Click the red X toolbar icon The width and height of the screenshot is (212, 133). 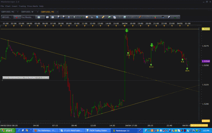16,17
